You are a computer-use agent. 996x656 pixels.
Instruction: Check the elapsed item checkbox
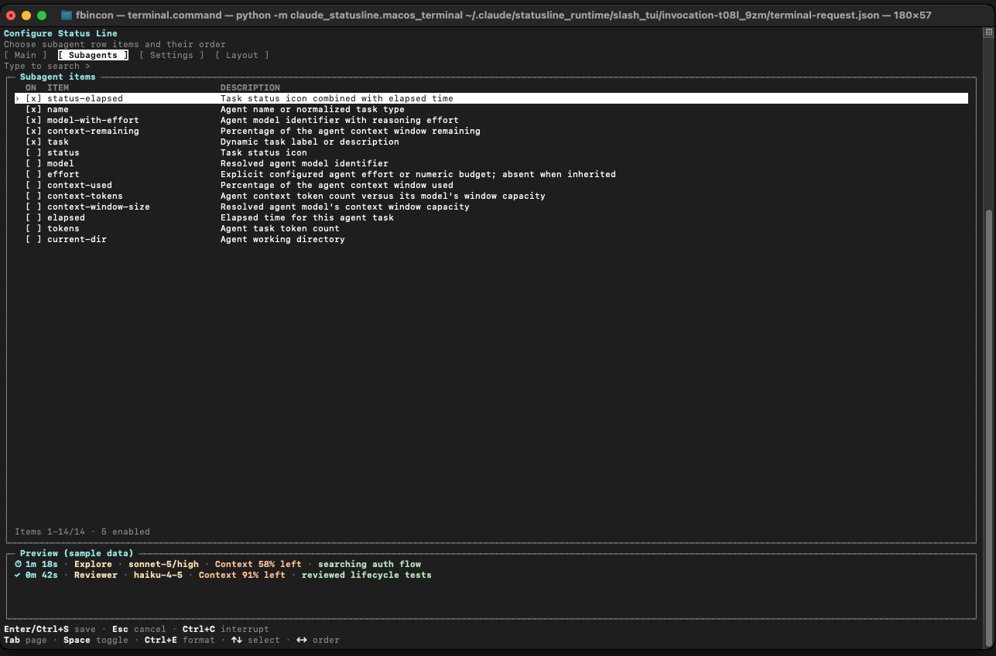pyautogui.click(x=34, y=218)
